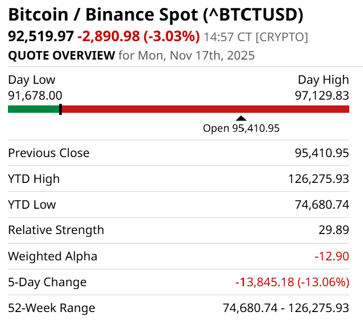363x331 pixels.
Task: Click the Bitcoin / Binance Spot title
Action: pyautogui.click(x=156, y=15)
